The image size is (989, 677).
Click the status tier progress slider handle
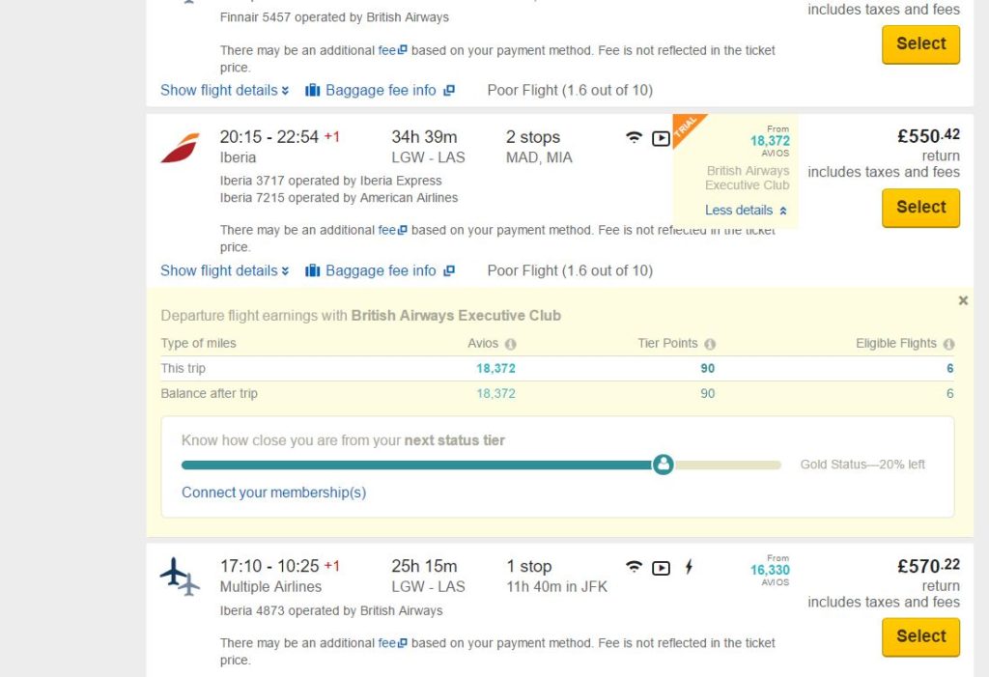click(663, 465)
